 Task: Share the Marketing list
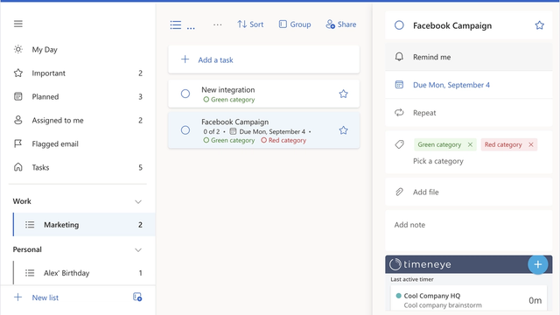[x=341, y=24]
